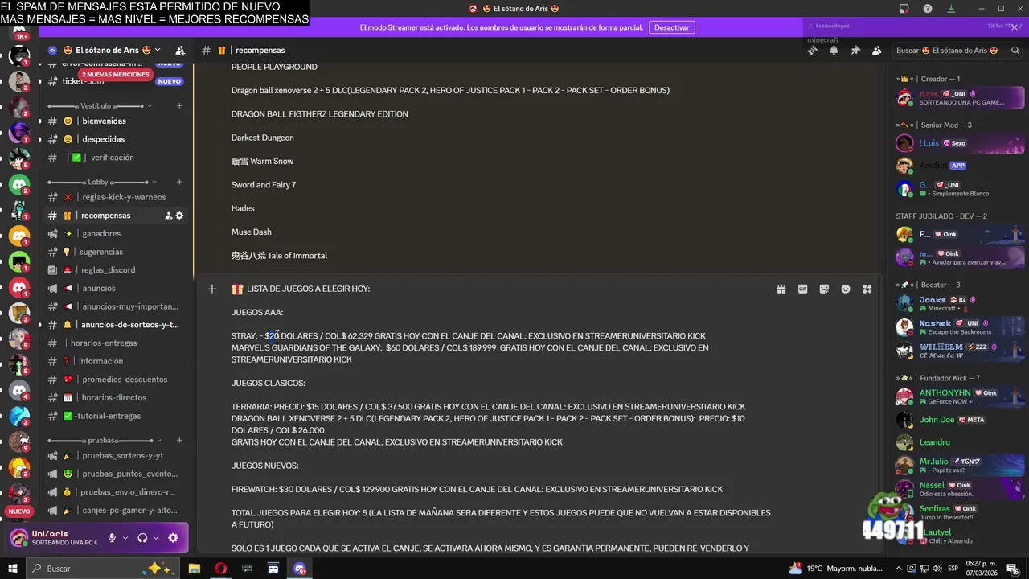Screen dimensions: 1029x579
Task: Click plus beside LISTA DE JUEGOS message
Action: [211, 289]
